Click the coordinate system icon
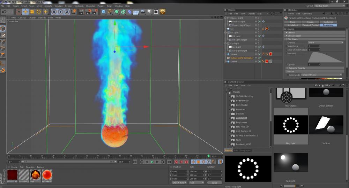 pos(74,11)
